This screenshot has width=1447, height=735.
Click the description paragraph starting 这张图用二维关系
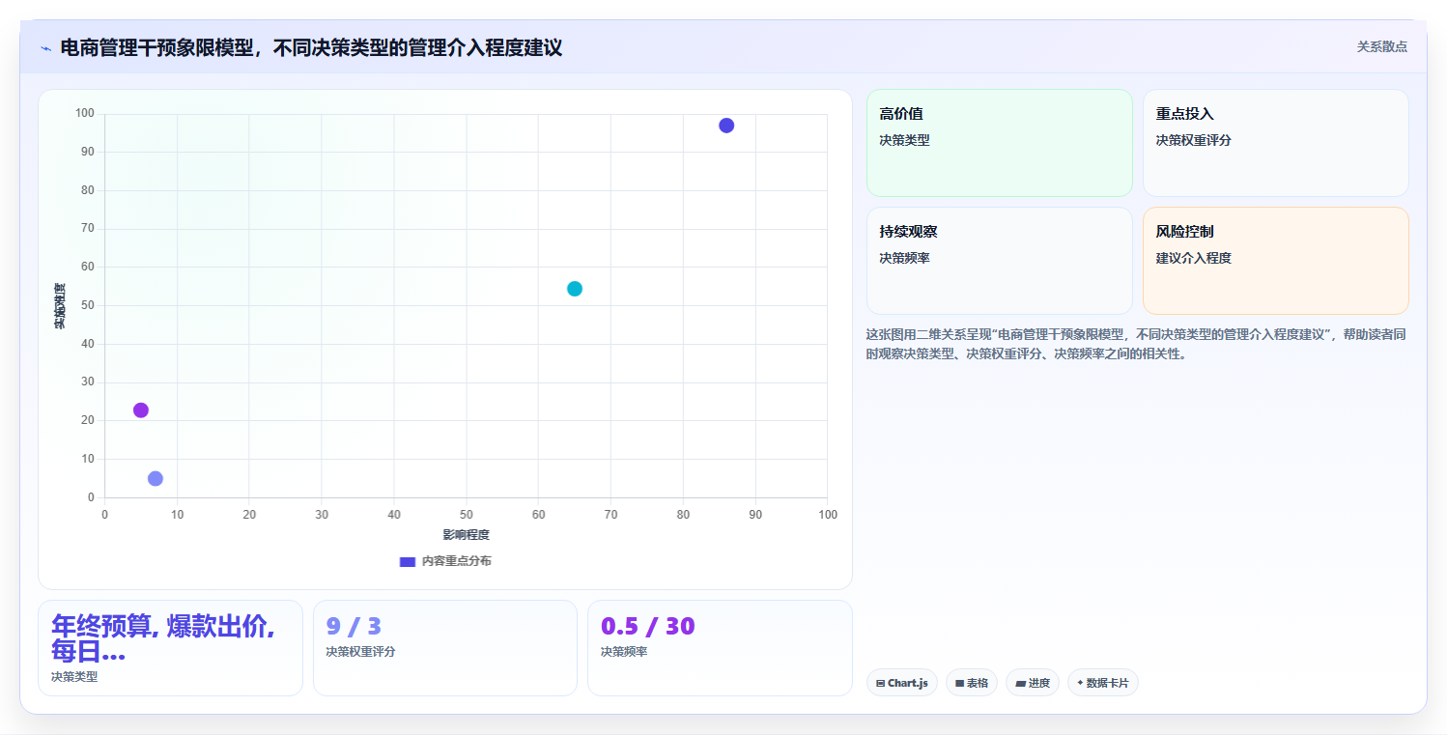pos(1136,344)
